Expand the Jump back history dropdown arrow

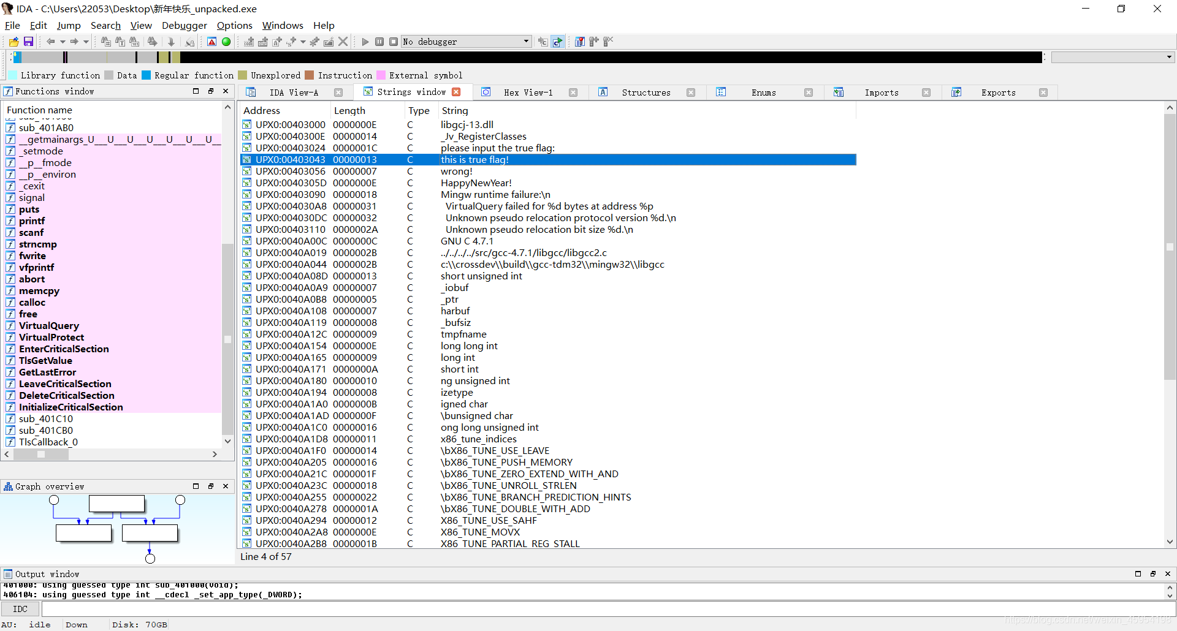tap(63, 42)
